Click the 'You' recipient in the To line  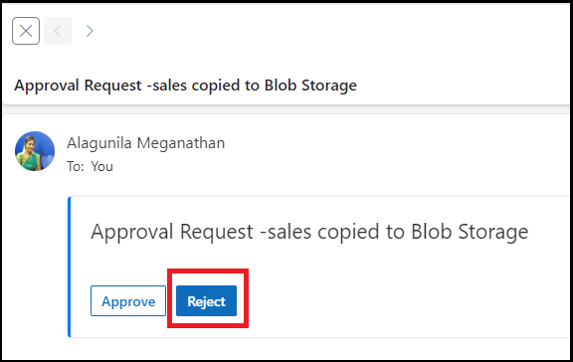[101, 166]
